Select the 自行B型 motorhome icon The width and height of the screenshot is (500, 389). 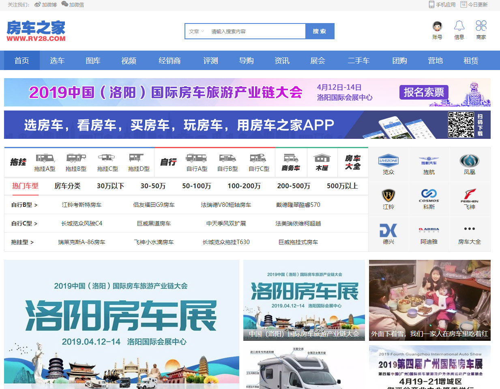click(x=227, y=158)
